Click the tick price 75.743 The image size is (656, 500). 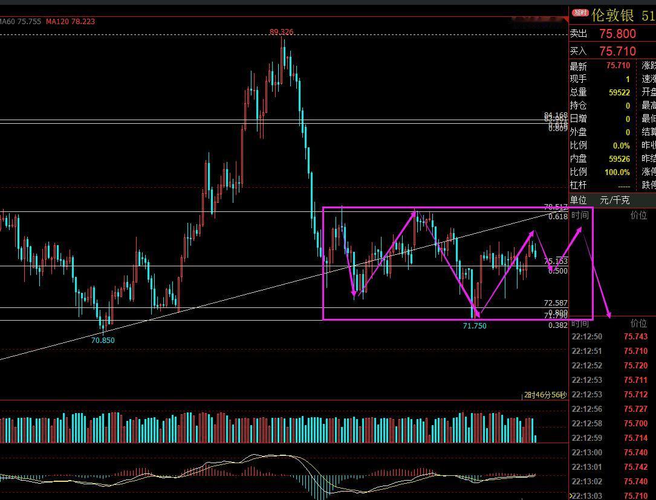pos(635,337)
